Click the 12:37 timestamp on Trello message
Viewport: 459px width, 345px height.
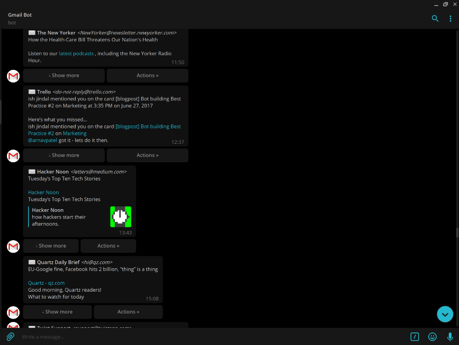click(x=178, y=142)
